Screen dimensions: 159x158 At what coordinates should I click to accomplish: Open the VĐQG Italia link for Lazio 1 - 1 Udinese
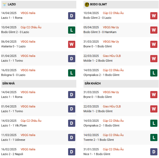pos(28,135)
